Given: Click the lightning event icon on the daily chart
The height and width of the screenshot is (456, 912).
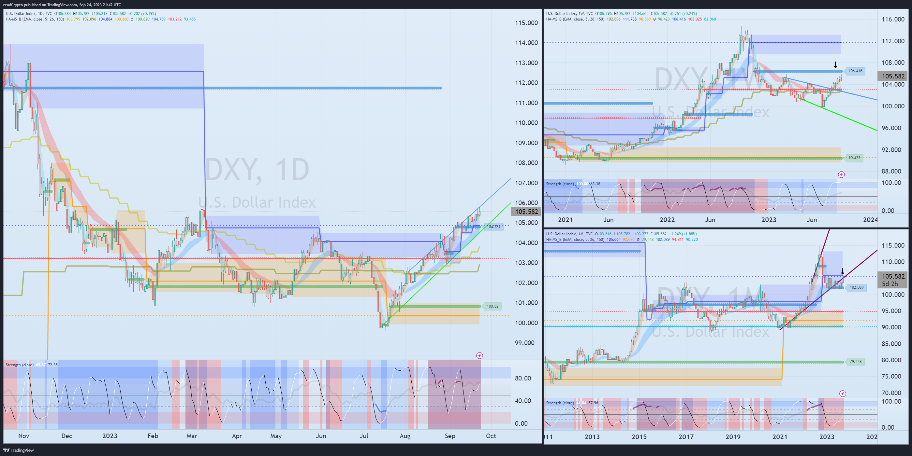Looking at the screenshot, I should tap(479, 355).
